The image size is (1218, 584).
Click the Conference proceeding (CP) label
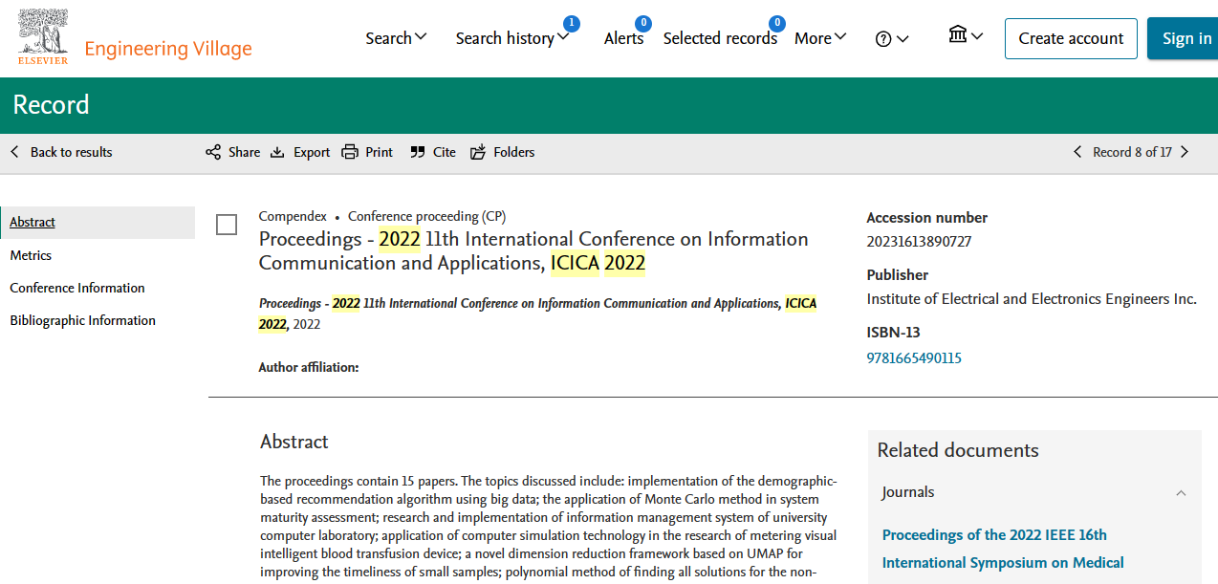pyautogui.click(x=427, y=216)
